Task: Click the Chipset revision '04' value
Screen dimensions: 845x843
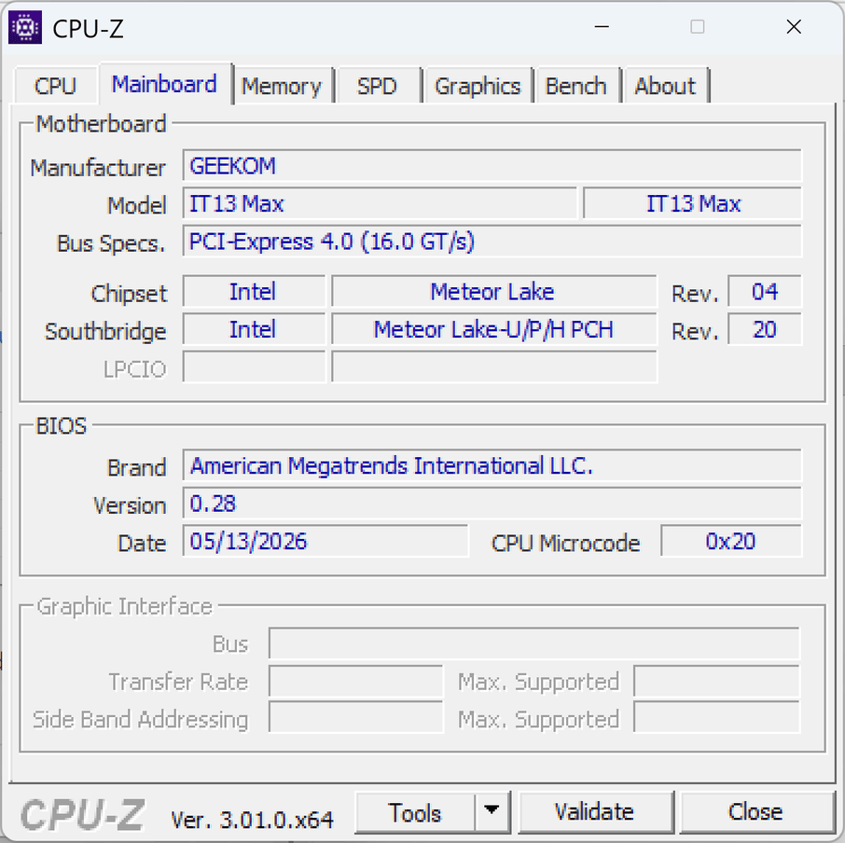Action: click(765, 292)
